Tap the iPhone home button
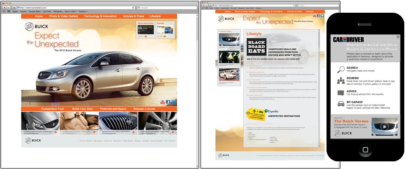The width and height of the screenshot is (406, 169). [365, 150]
